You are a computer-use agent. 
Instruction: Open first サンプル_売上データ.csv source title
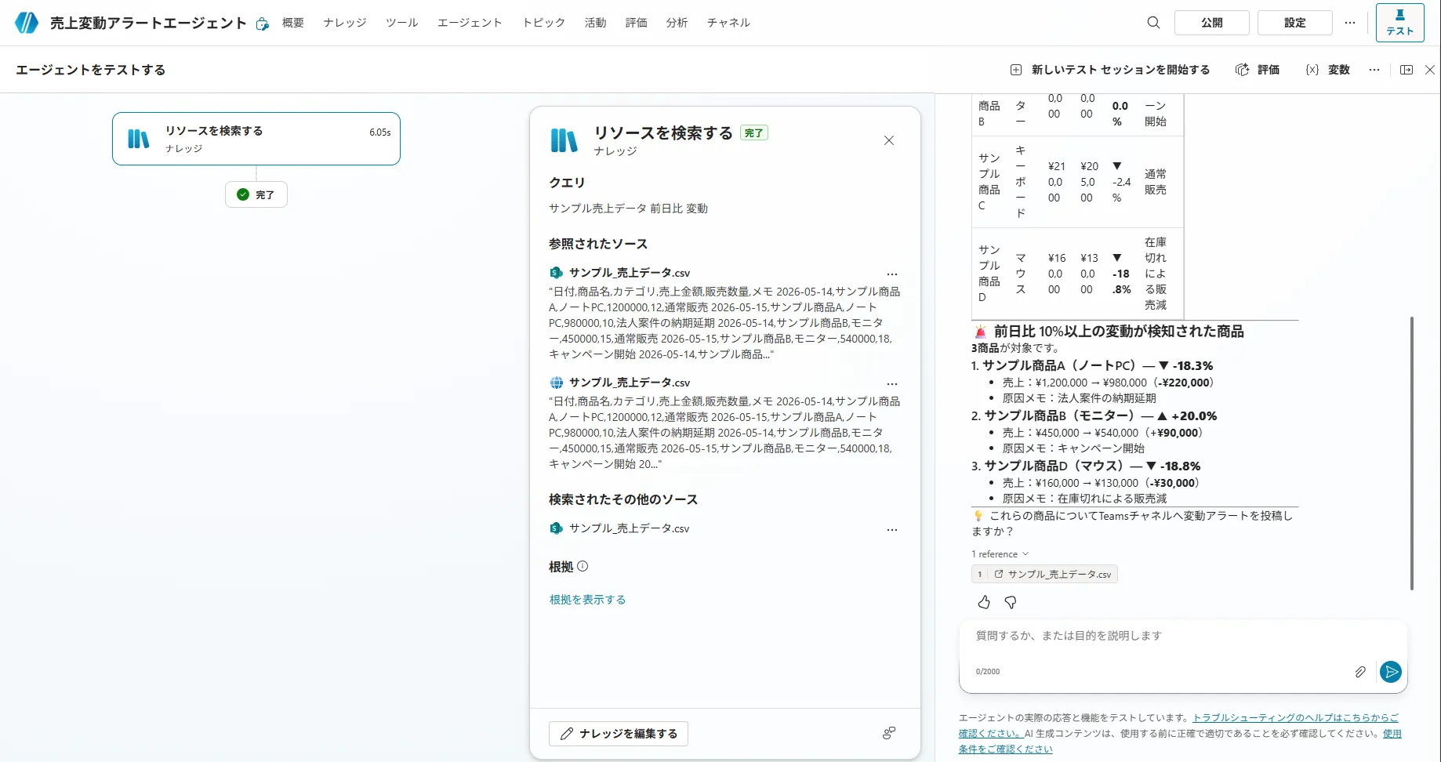630,273
